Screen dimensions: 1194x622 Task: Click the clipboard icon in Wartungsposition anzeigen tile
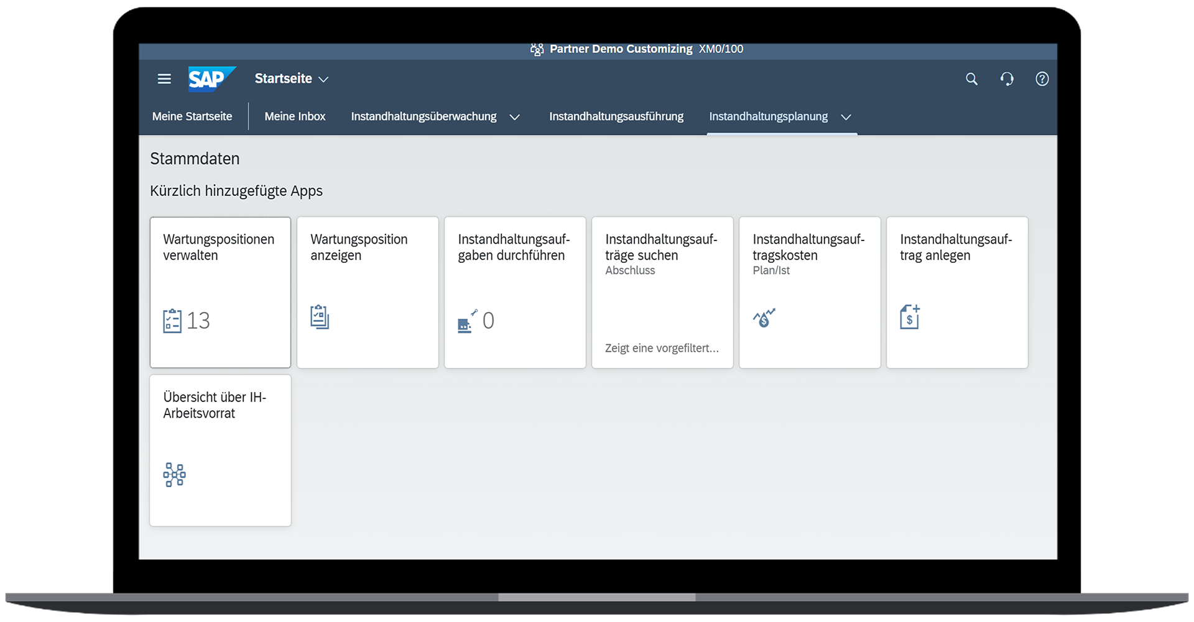320,317
